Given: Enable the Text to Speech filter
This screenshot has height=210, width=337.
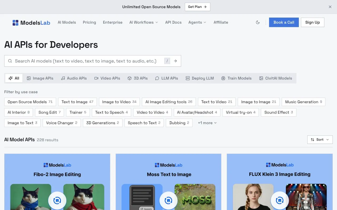Looking at the screenshot, I should [x=111, y=112].
